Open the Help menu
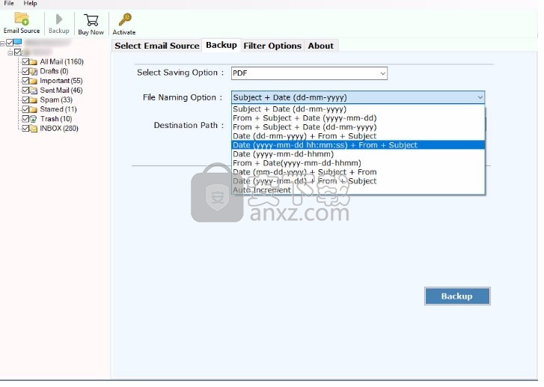This screenshot has width=544, height=387. click(x=30, y=3)
